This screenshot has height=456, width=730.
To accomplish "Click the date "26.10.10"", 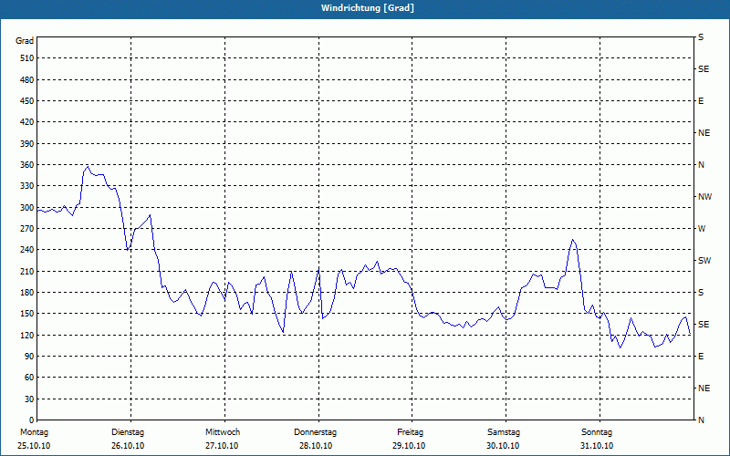I will tap(128, 446).
